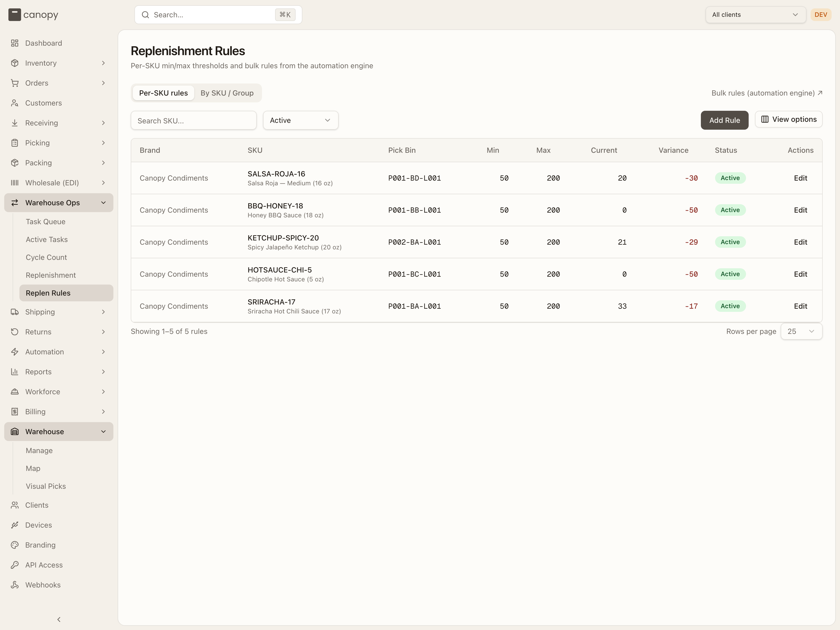
Task: Click the Automation lightning icon
Action: (x=14, y=352)
